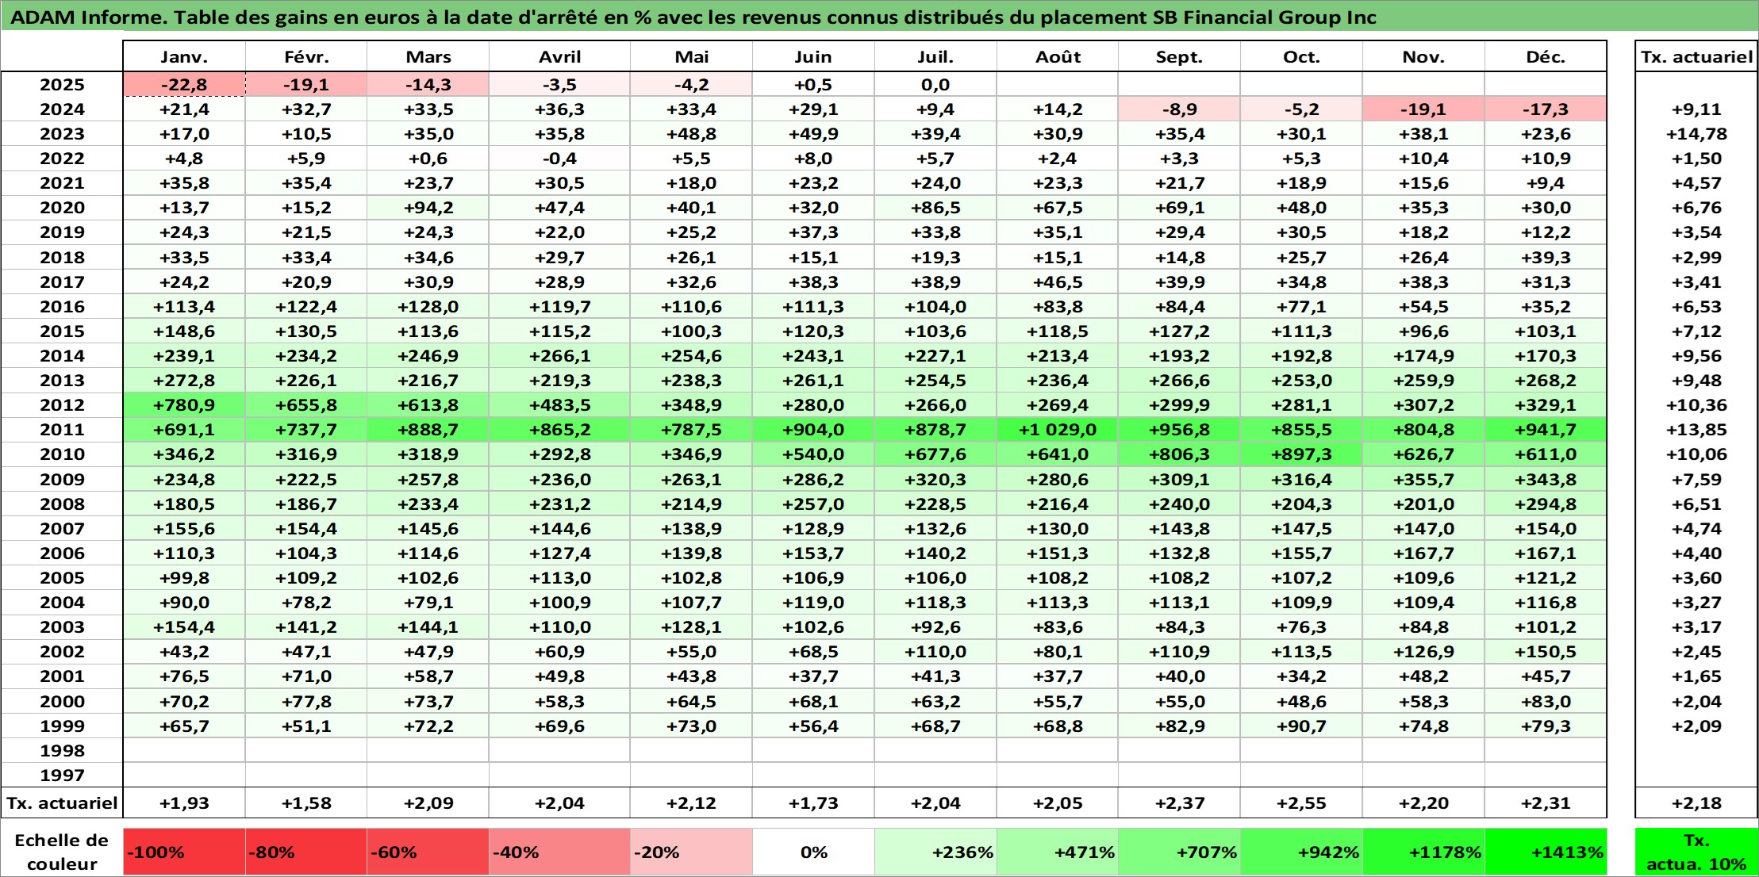
Task: Click the 'Mars' column header
Action: 428,56
